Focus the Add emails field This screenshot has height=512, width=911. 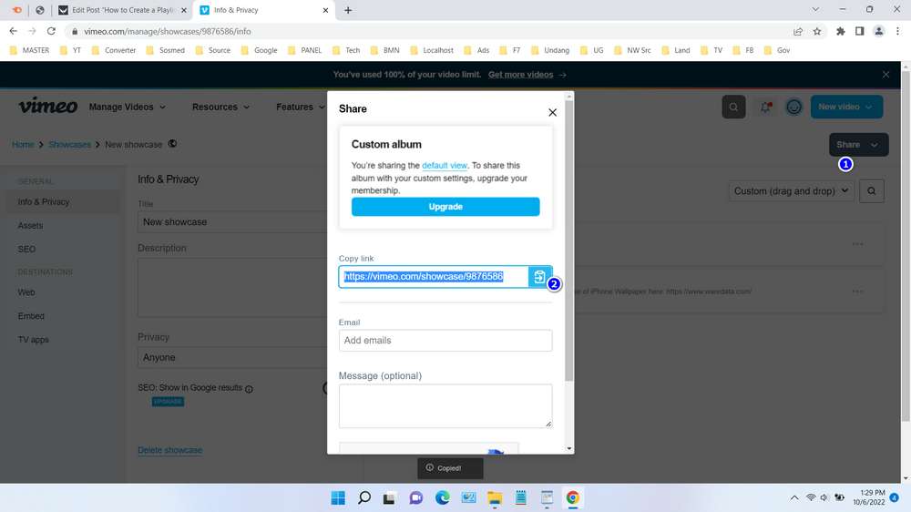click(445, 341)
